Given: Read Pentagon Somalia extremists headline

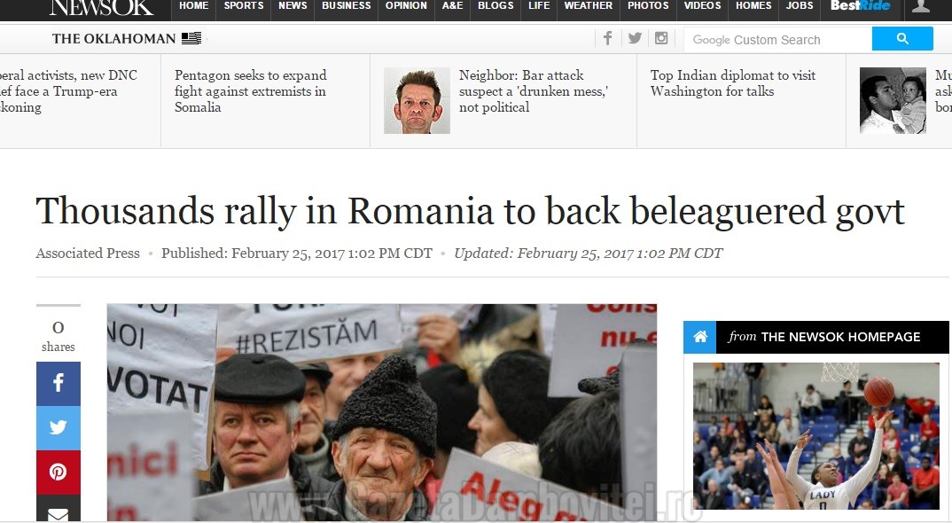Looking at the screenshot, I should 251,91.
